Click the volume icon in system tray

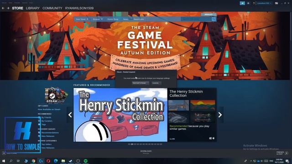pyautogui.click(x=261, y=161)
